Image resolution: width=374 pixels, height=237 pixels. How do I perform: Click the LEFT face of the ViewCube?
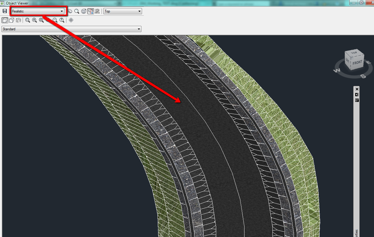coord(347,61)
